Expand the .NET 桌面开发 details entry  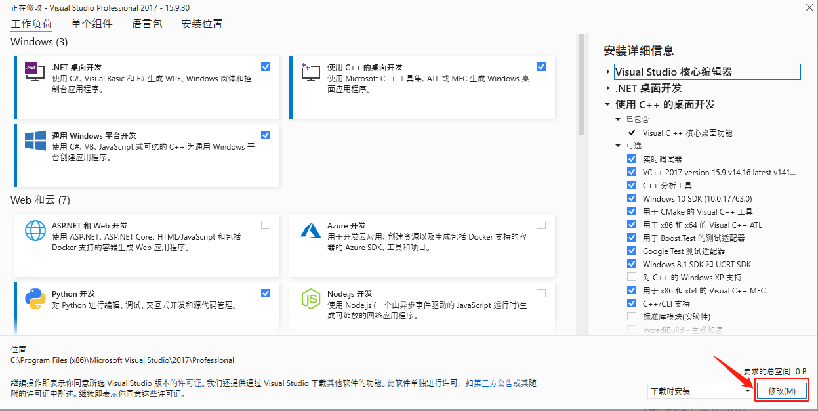(607, 88)
